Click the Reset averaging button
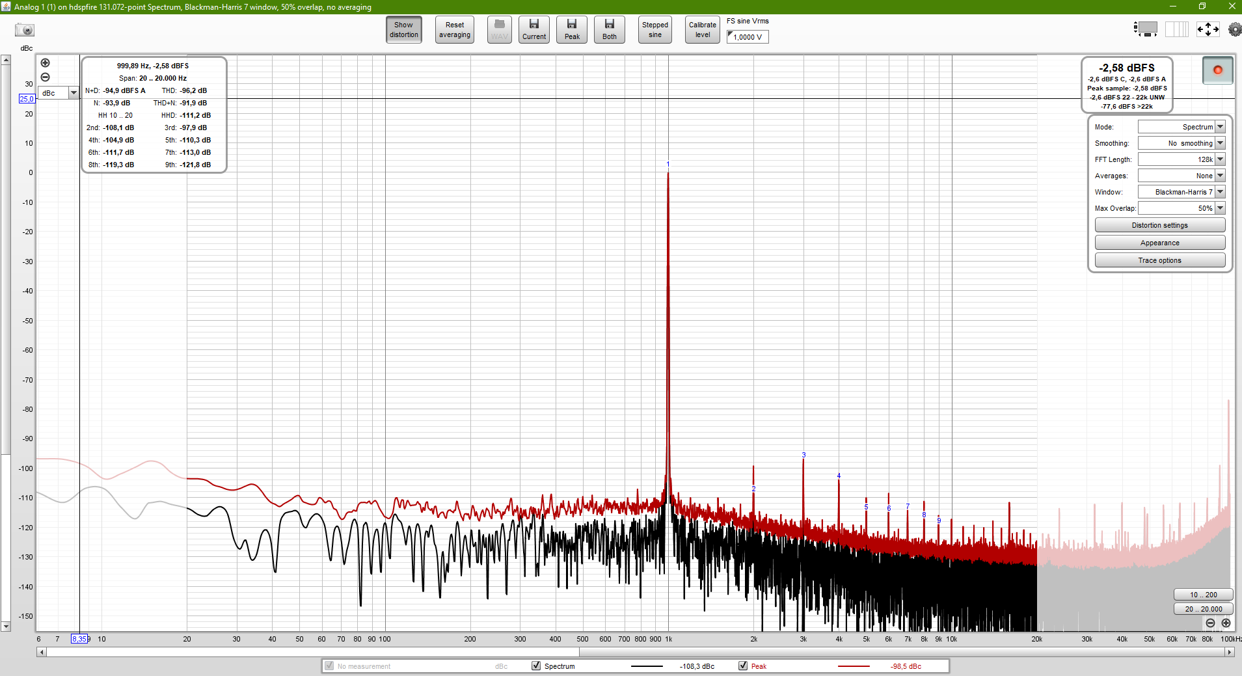Image resolution: width=1242 pixels, height=676 pixels. pyautogui.click(x=455, y=30)
